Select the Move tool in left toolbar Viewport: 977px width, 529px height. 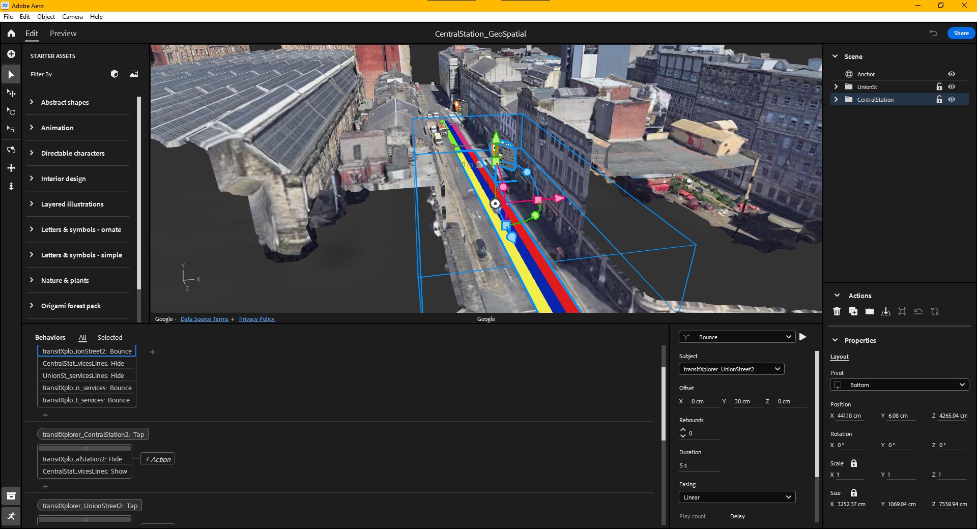click(11, 93)
